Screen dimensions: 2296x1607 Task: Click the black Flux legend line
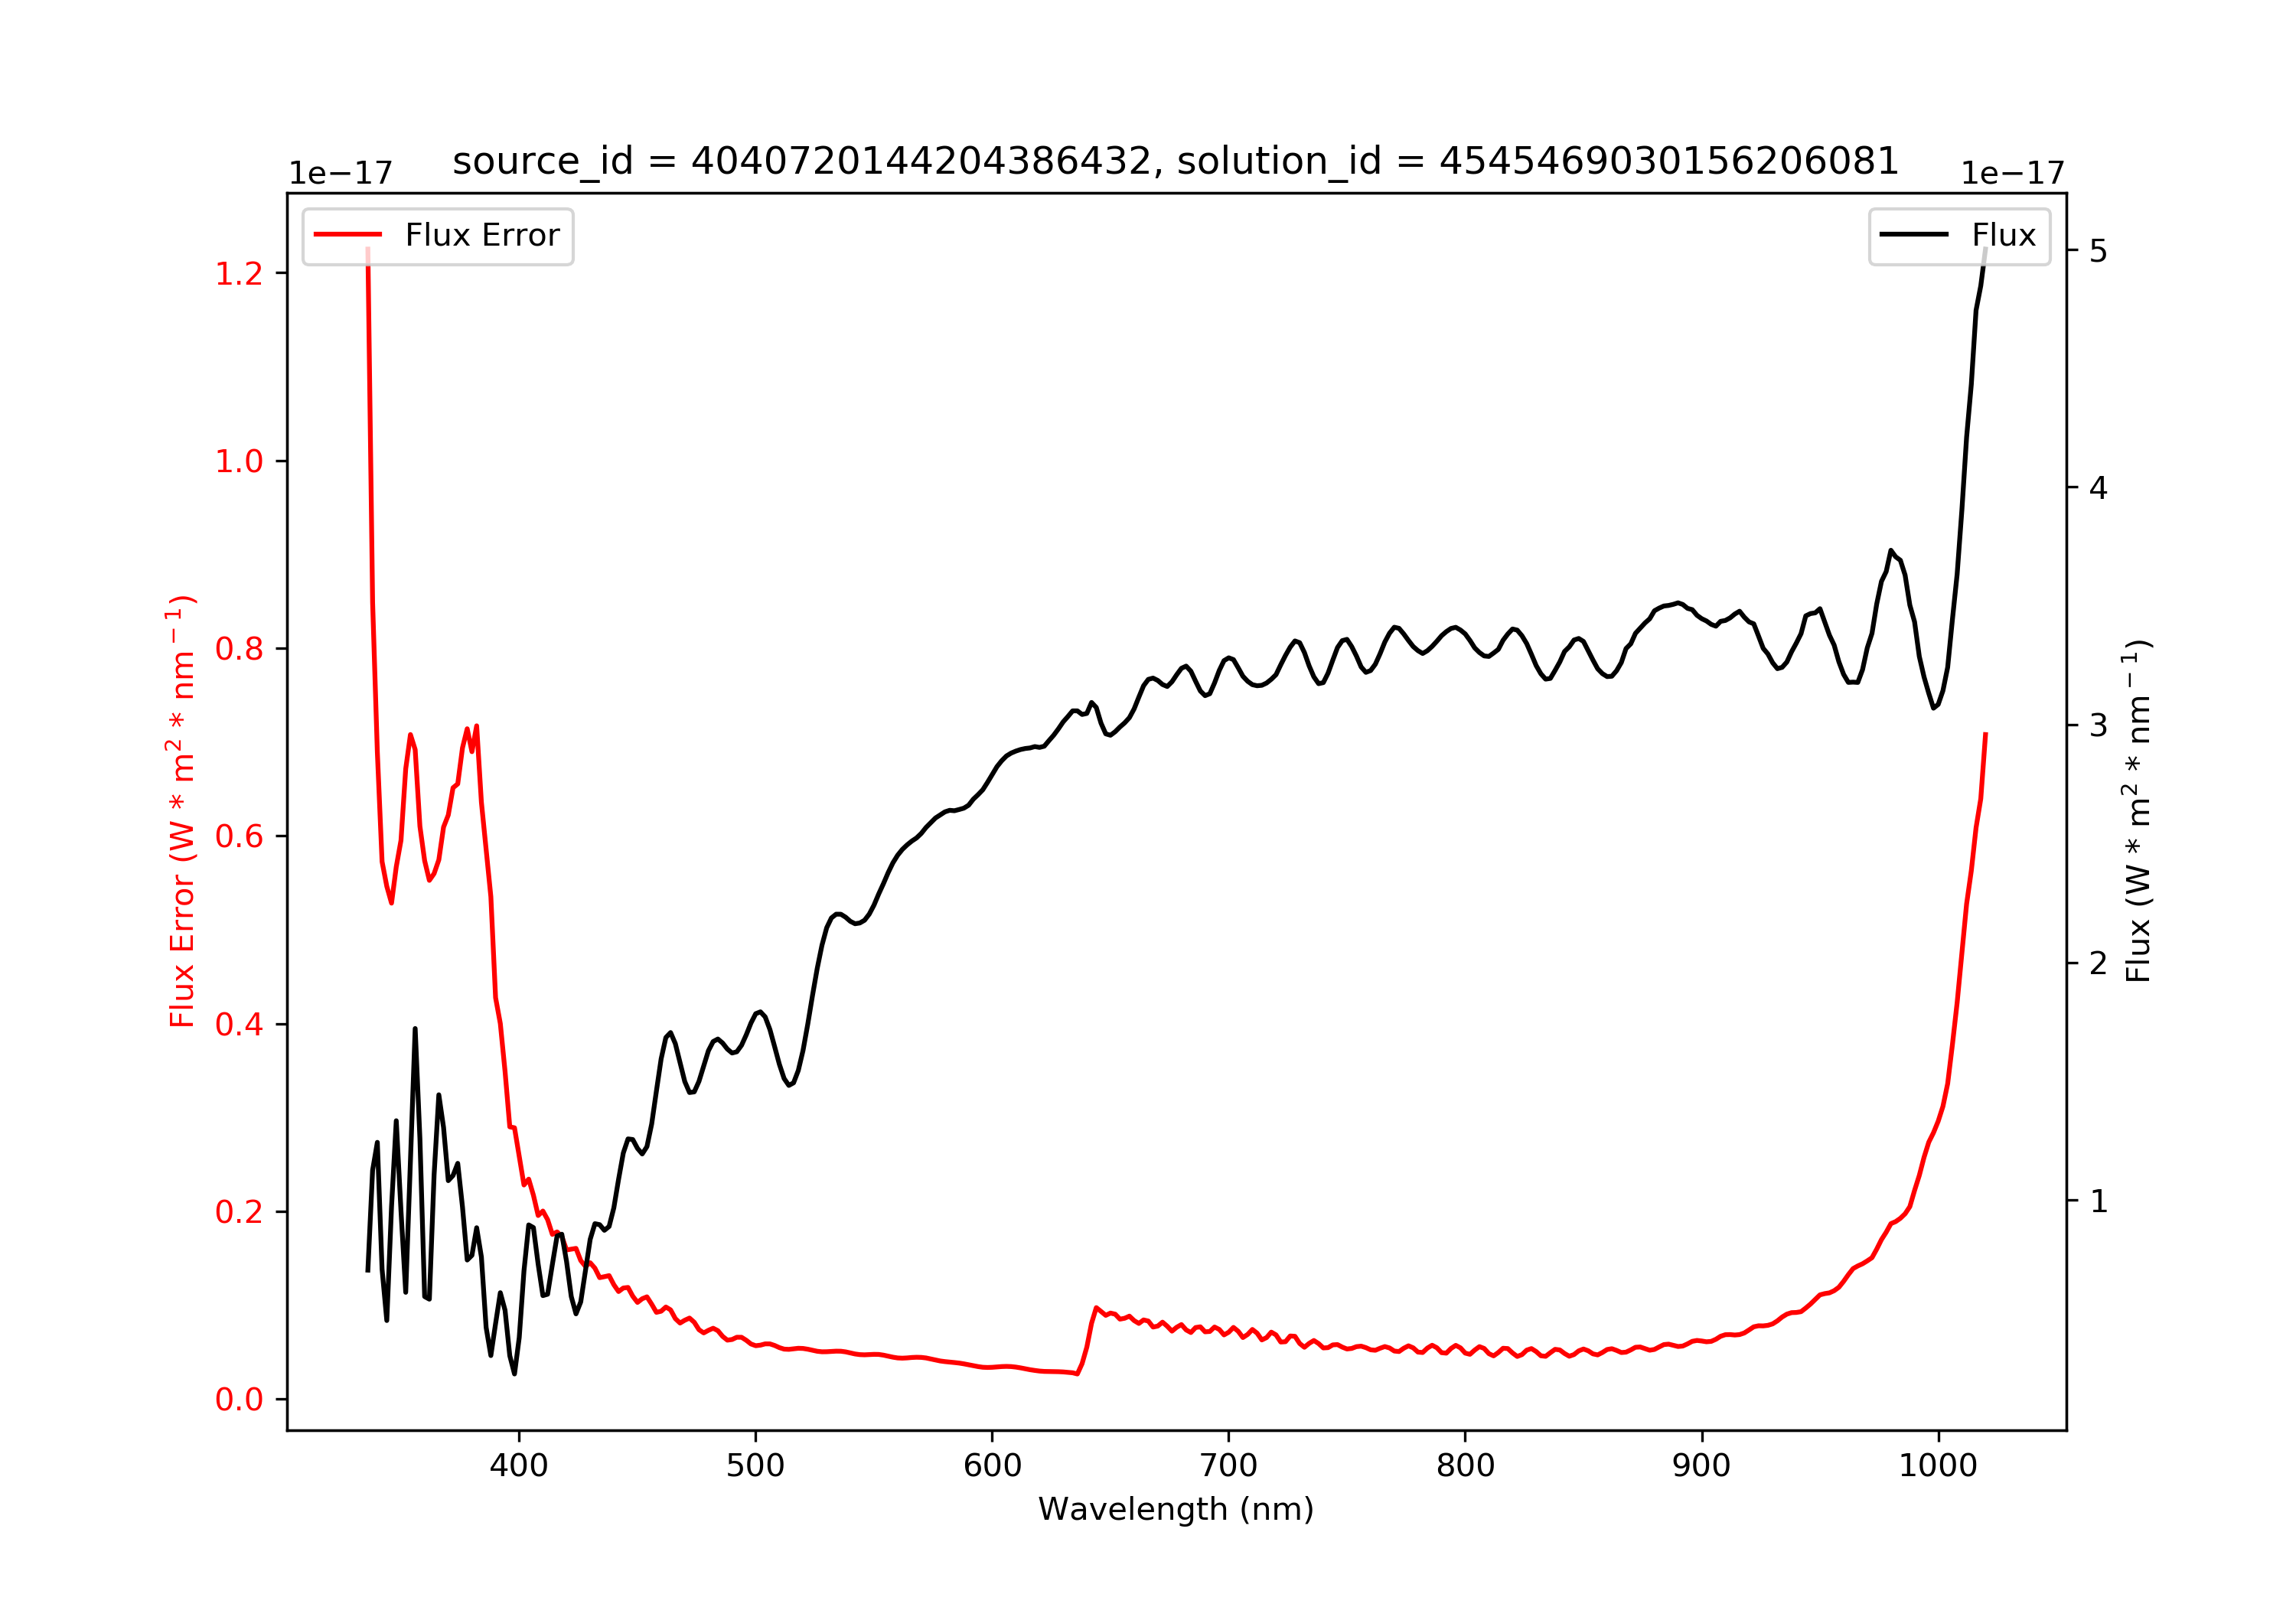[1913, 235]
